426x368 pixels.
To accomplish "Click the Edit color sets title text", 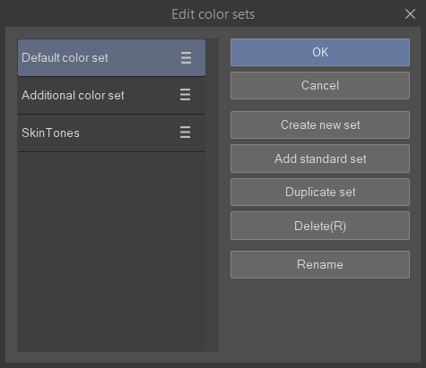I will coord(213,14).
